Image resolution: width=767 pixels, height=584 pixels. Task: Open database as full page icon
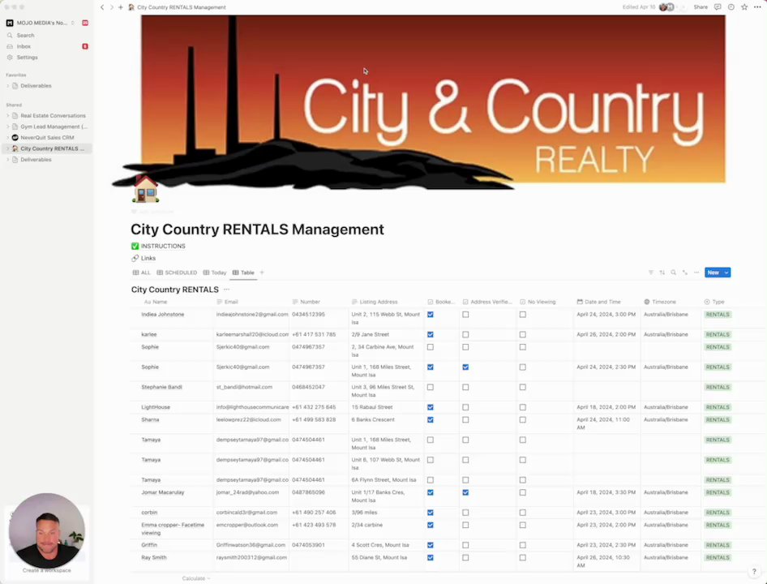click(x=685, y=273)
